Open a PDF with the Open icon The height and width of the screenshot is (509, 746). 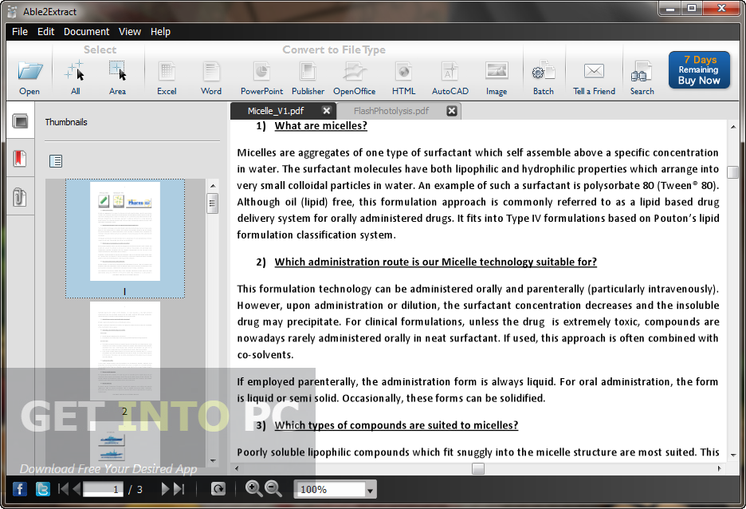pos(29,78)
